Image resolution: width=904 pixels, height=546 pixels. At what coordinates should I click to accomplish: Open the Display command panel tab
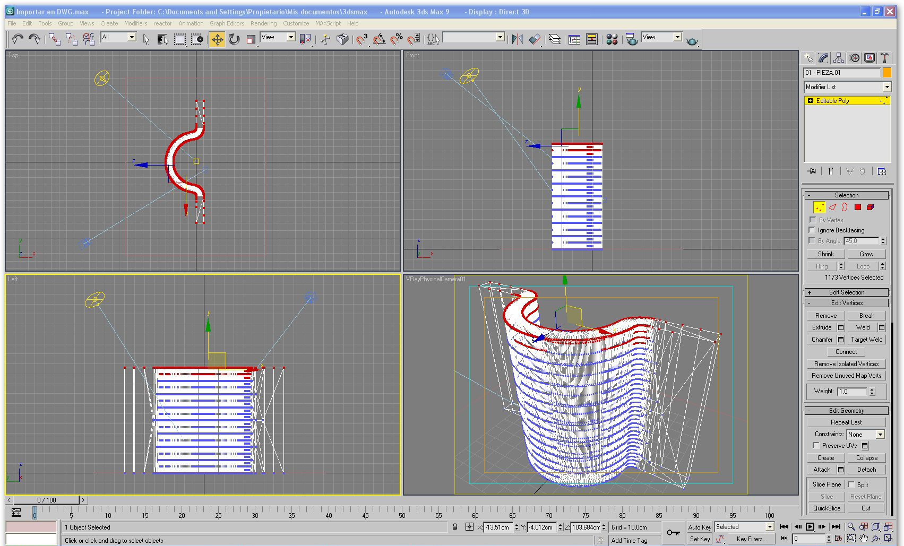click(x=869, y=58)
